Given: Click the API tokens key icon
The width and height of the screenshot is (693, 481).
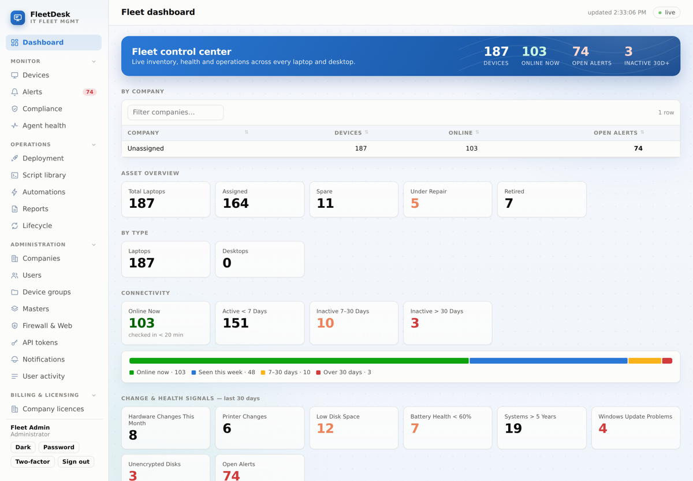Looking at the screenshot, I should [x=15, y=342].
